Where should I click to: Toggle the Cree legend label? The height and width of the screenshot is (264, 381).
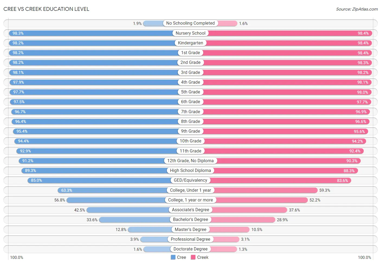(181, 257)
